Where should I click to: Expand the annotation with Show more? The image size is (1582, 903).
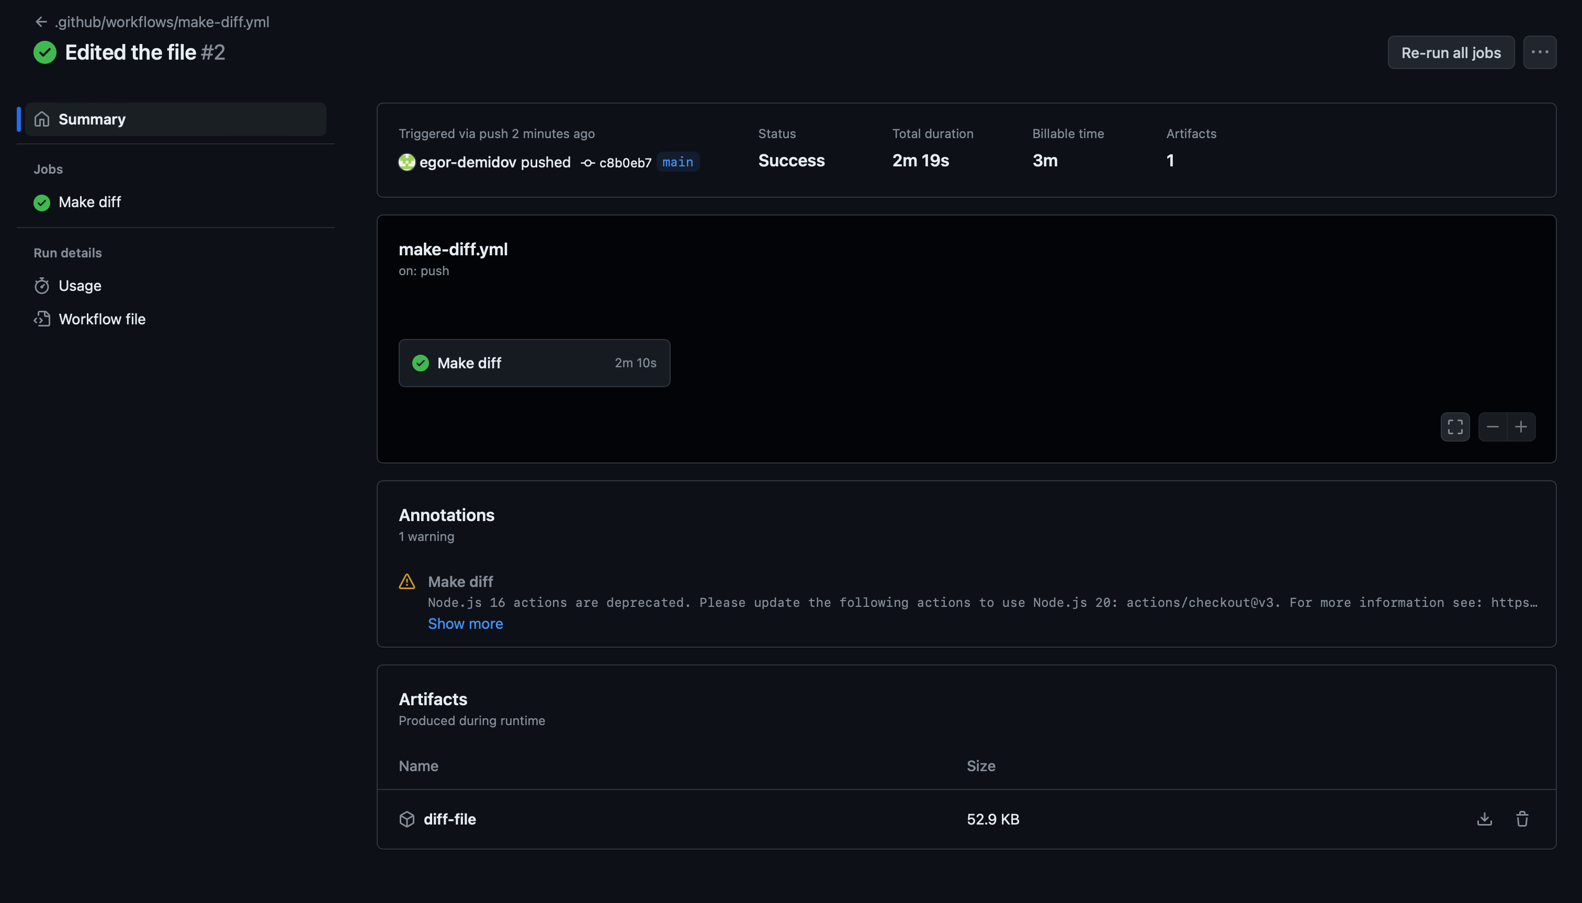point(465,624)
